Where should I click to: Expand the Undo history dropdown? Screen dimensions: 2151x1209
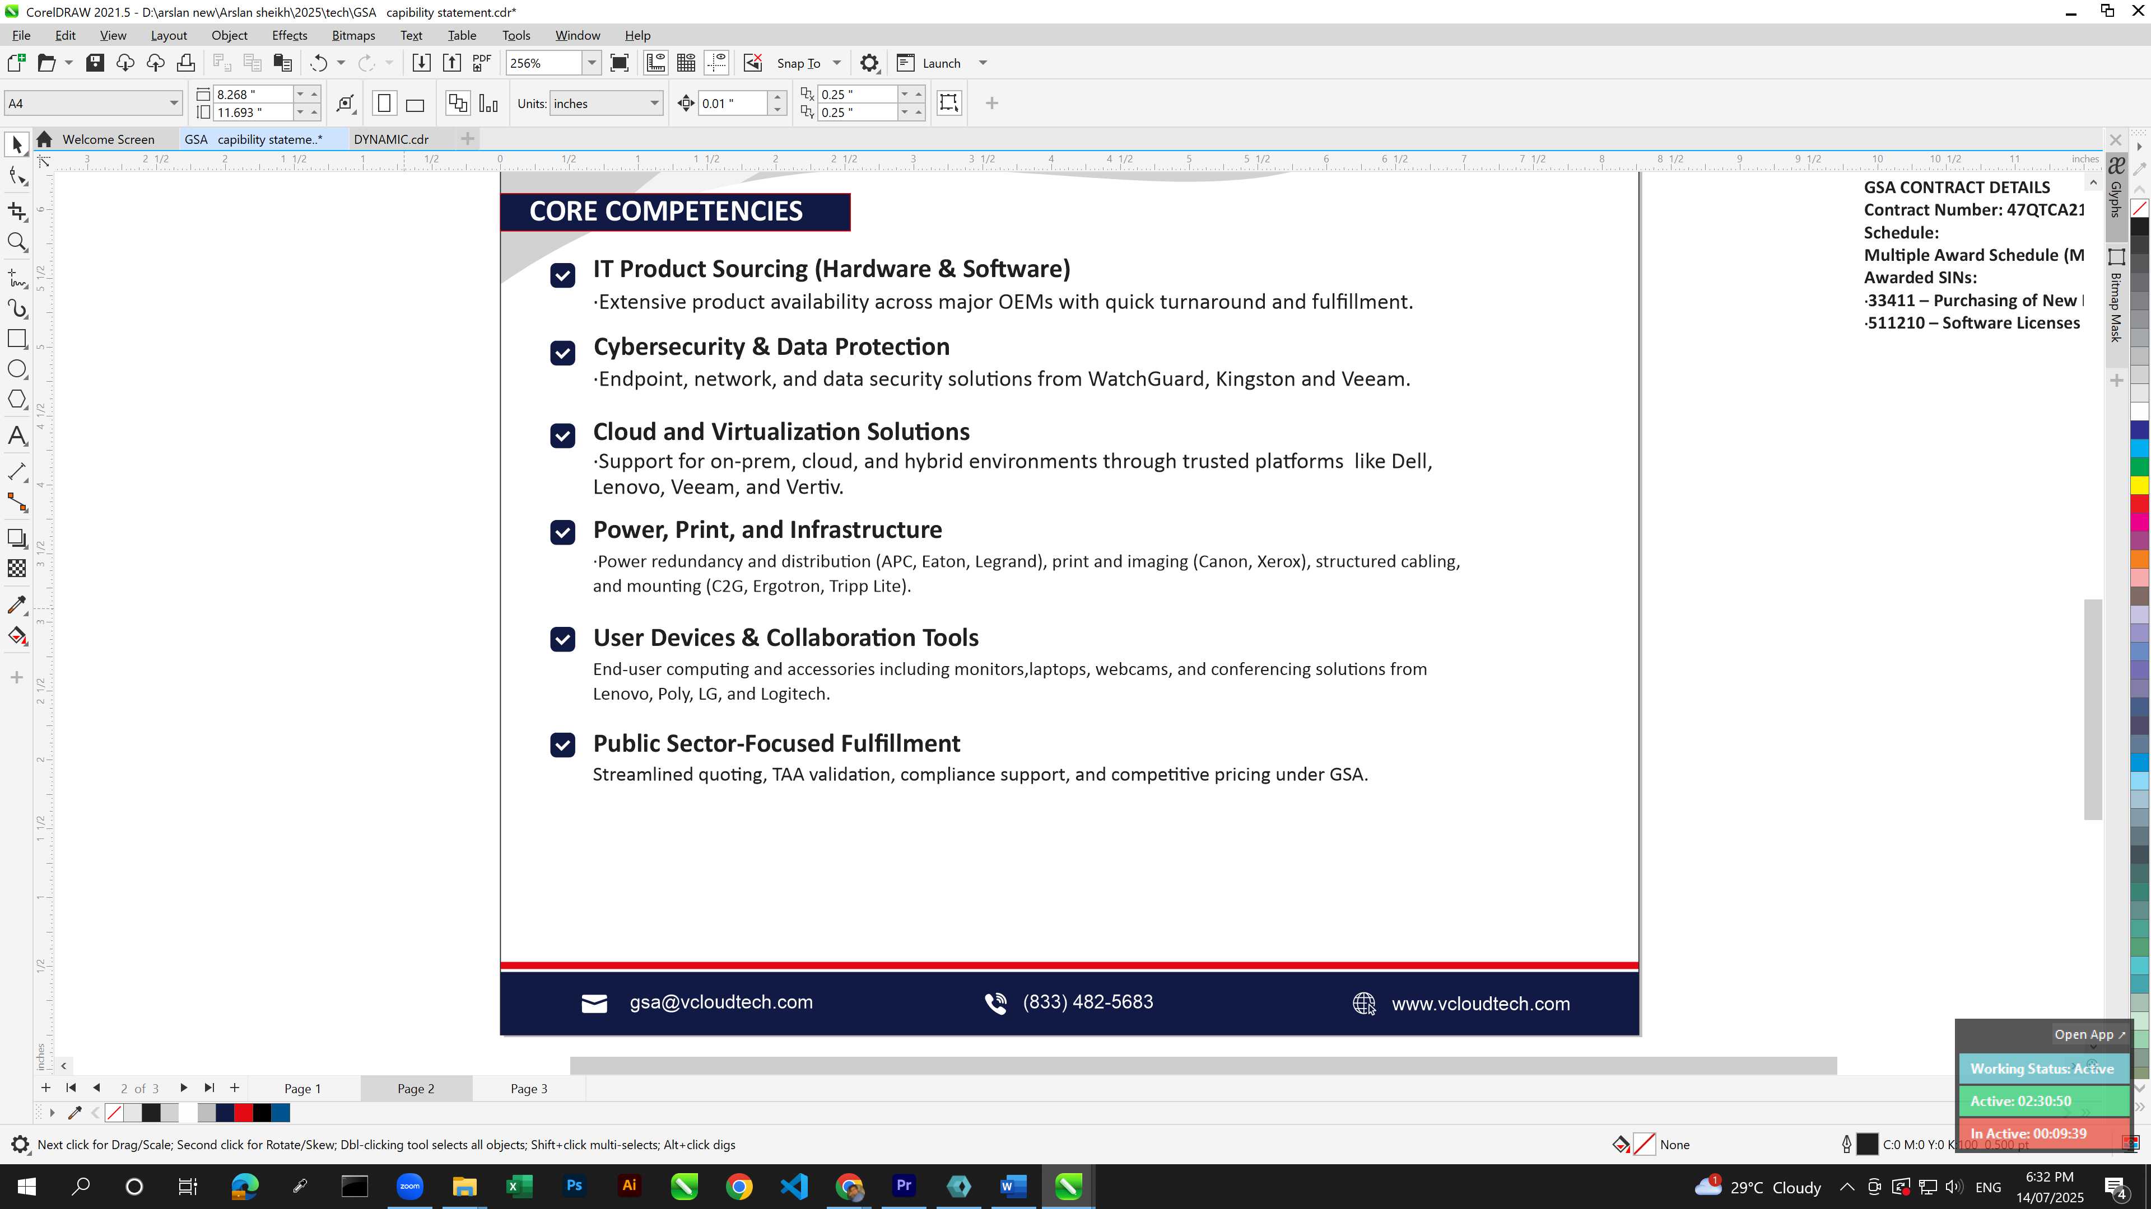pyautogui.click(x=341, y=63)
